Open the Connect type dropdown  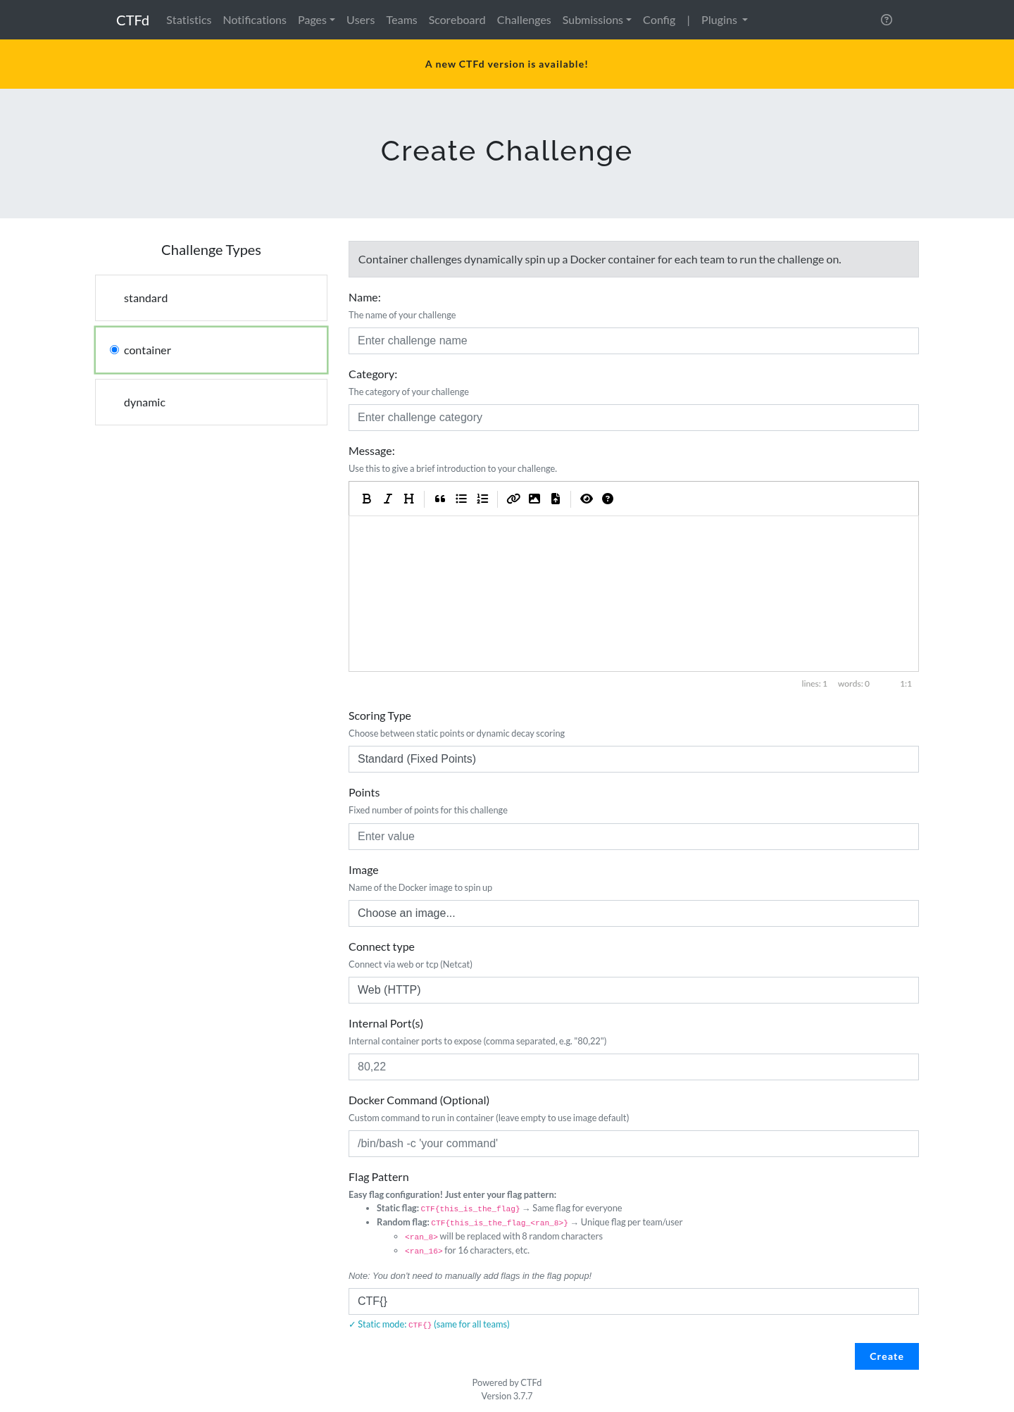pyautogui.click(x=634, y=990)
